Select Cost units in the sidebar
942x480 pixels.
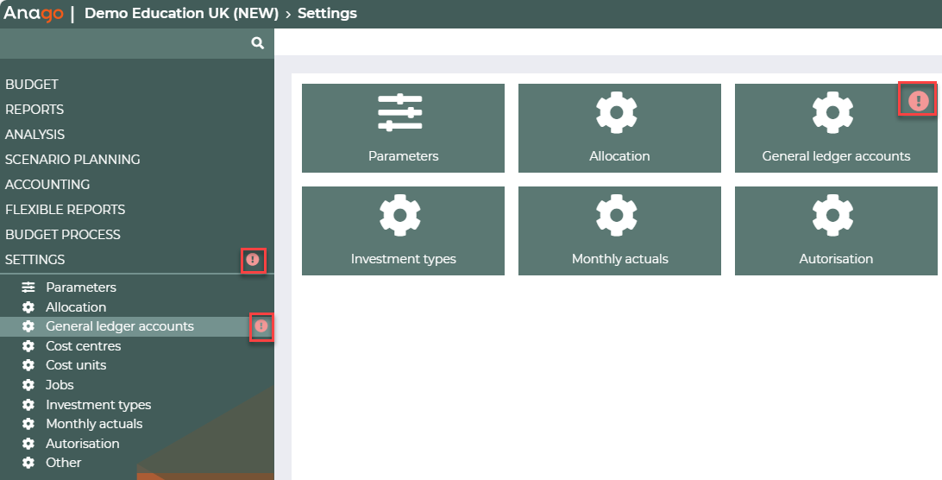point(76,365)
